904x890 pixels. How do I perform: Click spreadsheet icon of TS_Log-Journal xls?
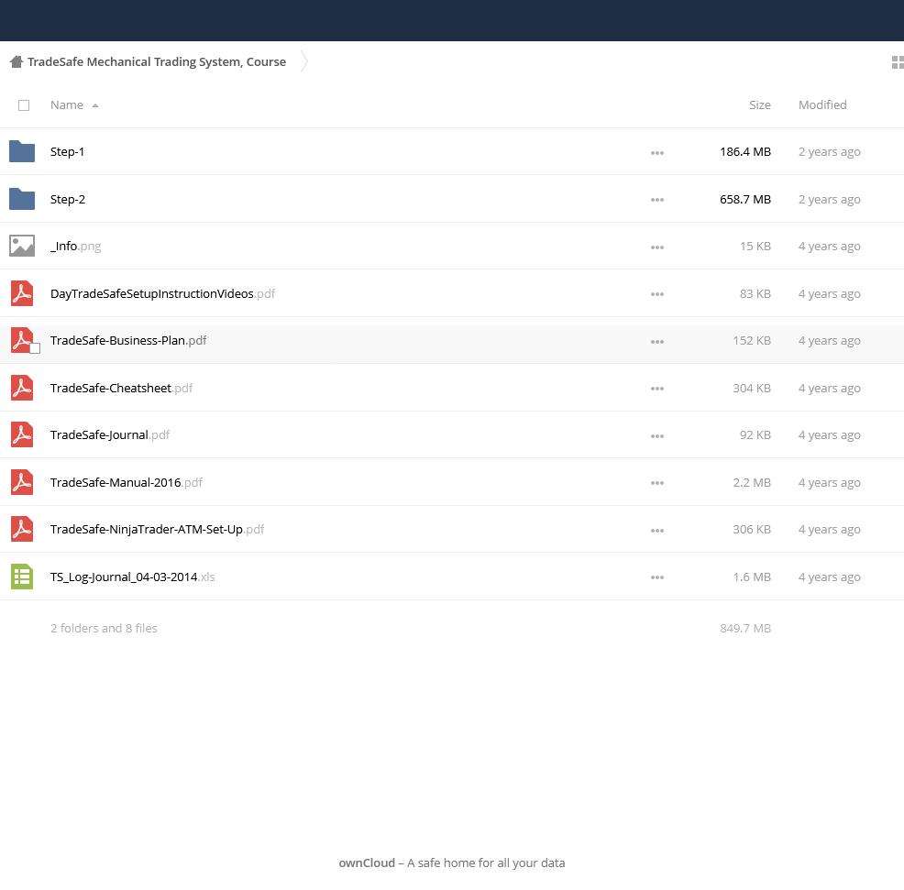click(22, 577)
